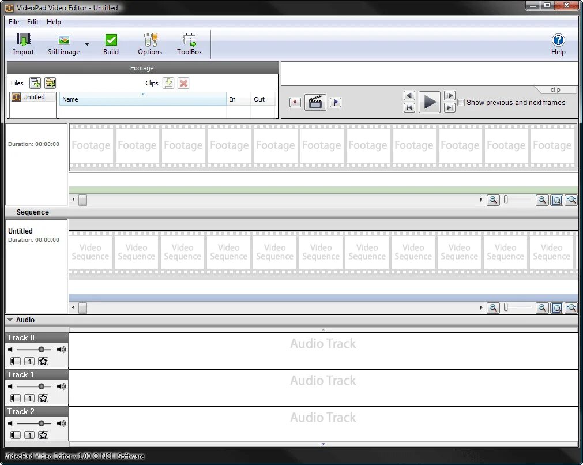Zoom out on the Footage timeline
Screen dimensions: 583x465
(x=493, y=200)
